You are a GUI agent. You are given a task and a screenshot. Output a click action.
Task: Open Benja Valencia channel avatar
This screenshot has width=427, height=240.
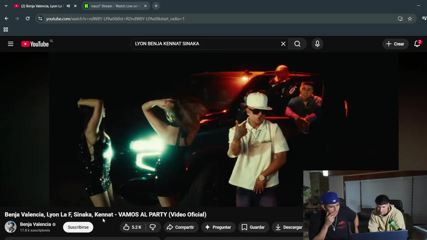(10, 227)
